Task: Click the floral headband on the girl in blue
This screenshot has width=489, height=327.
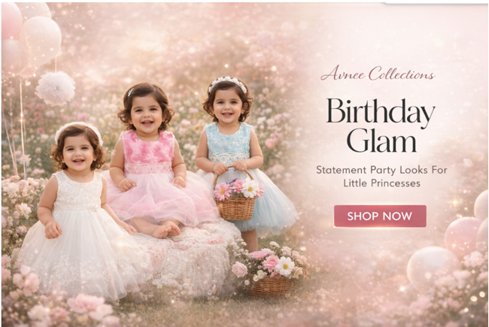Action: point(228,83)
